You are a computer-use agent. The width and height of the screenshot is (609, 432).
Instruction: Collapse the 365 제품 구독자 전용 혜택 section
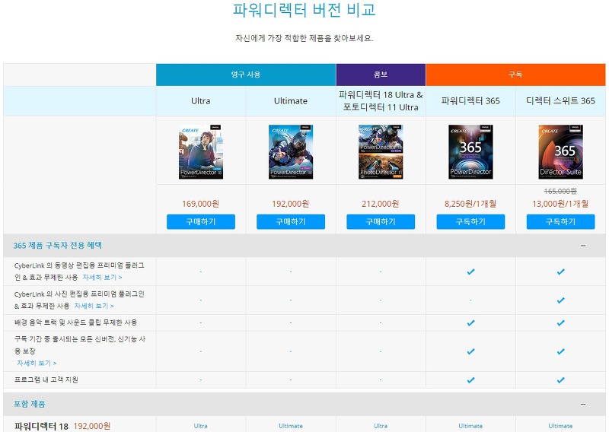point(583,246)
